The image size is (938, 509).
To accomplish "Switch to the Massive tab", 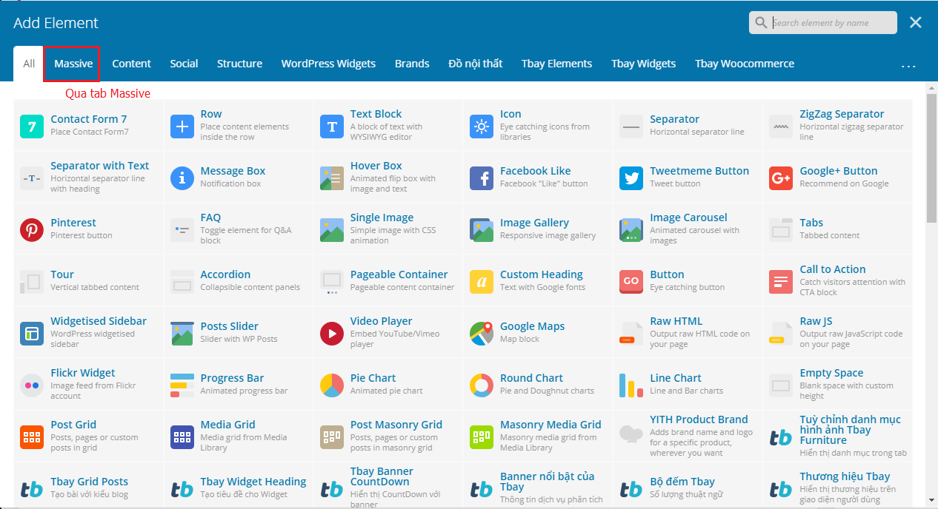I will tap(73, 64).
